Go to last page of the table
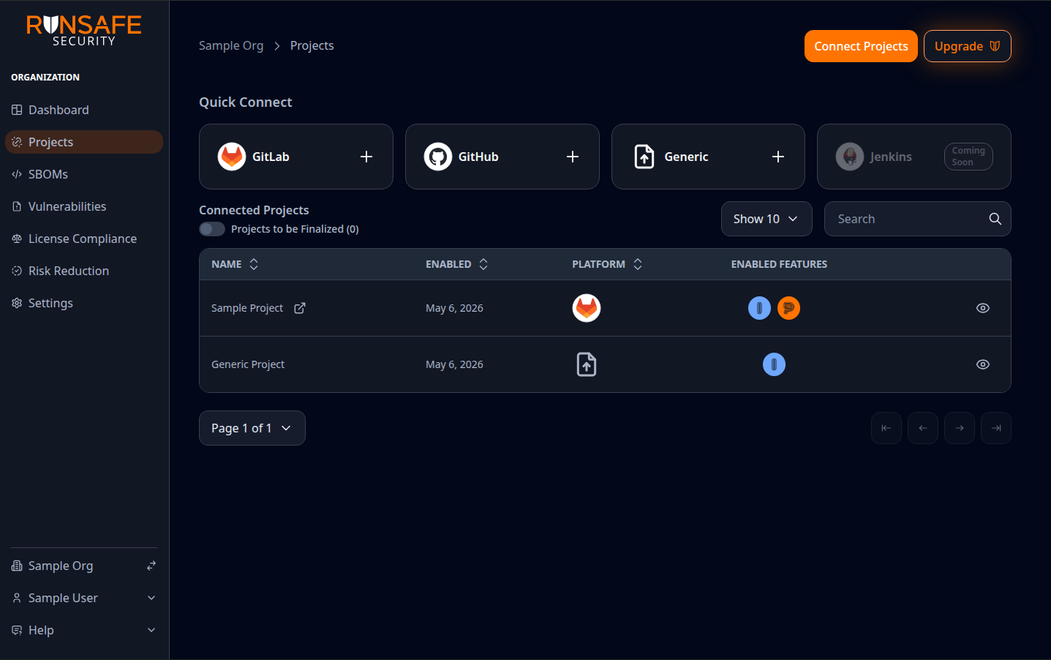This screenshot has height=660, width=1051. click(x=996, y=428)
